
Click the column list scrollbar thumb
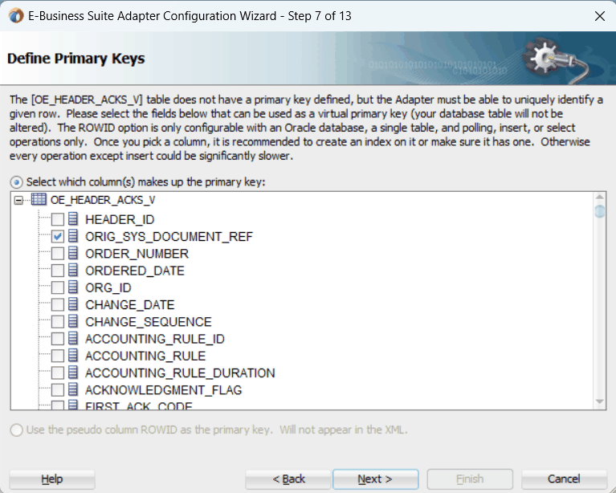tap(599, 211)
